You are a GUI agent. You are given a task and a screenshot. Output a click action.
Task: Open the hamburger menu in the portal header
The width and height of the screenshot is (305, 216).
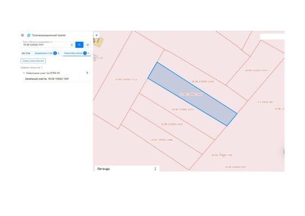point(22,35)
